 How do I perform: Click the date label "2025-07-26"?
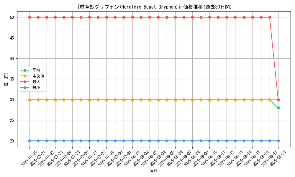pos(80,159)
